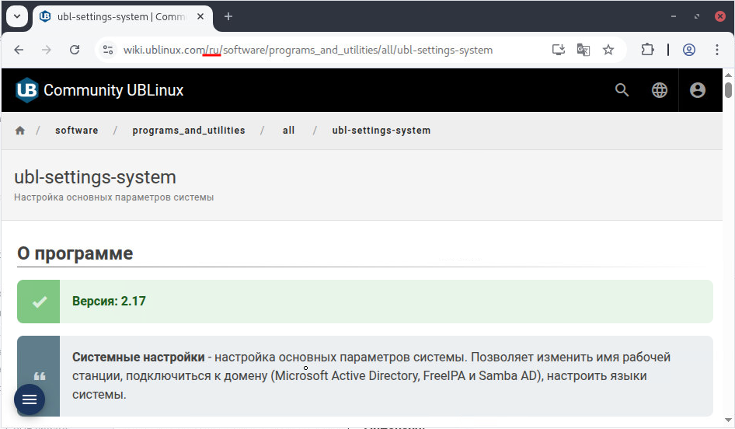Viewport: 735px width, 429px height.
Task: Open the programs_and_utilities breadcrumb link
Action: coord(189,131)
